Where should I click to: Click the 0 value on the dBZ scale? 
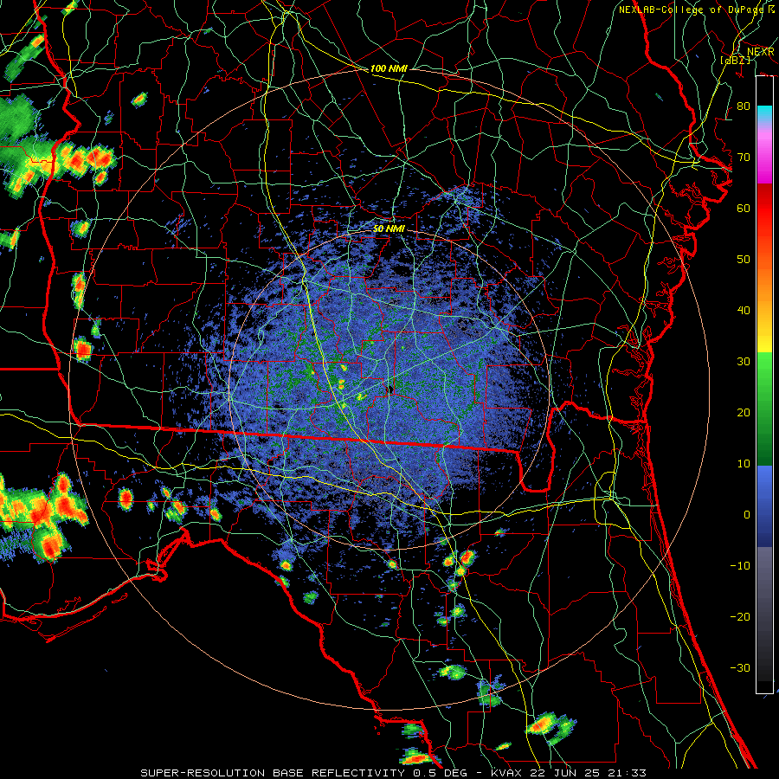[x=747, y=515]
